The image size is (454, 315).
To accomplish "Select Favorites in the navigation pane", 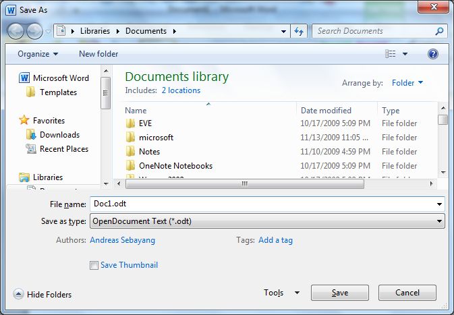I will [x=49, y=121].
